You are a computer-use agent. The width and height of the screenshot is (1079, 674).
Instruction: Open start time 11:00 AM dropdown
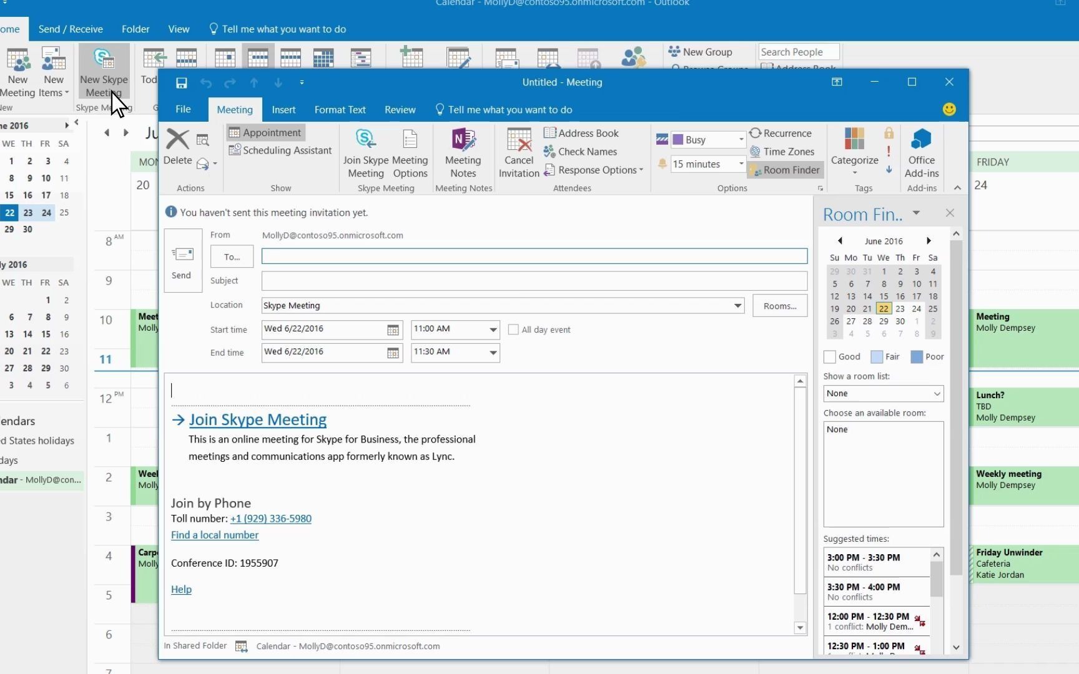point(493,330)
